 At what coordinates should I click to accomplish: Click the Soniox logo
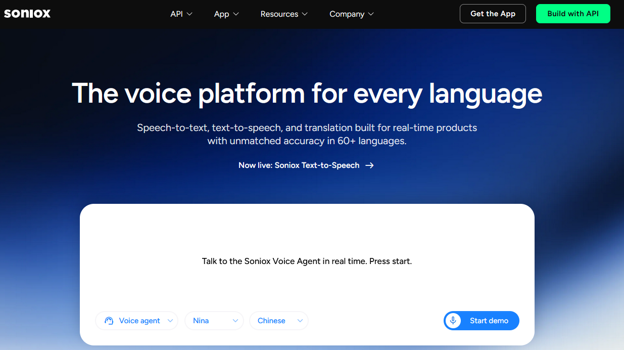[x=27, y=14]
